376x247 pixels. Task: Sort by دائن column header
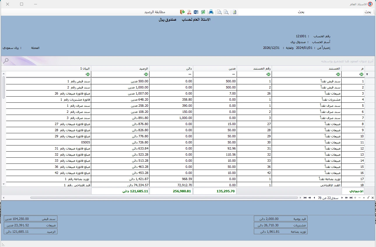coord(171,68)
